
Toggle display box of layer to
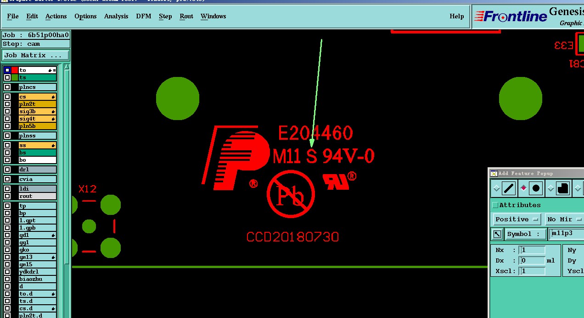7,70
